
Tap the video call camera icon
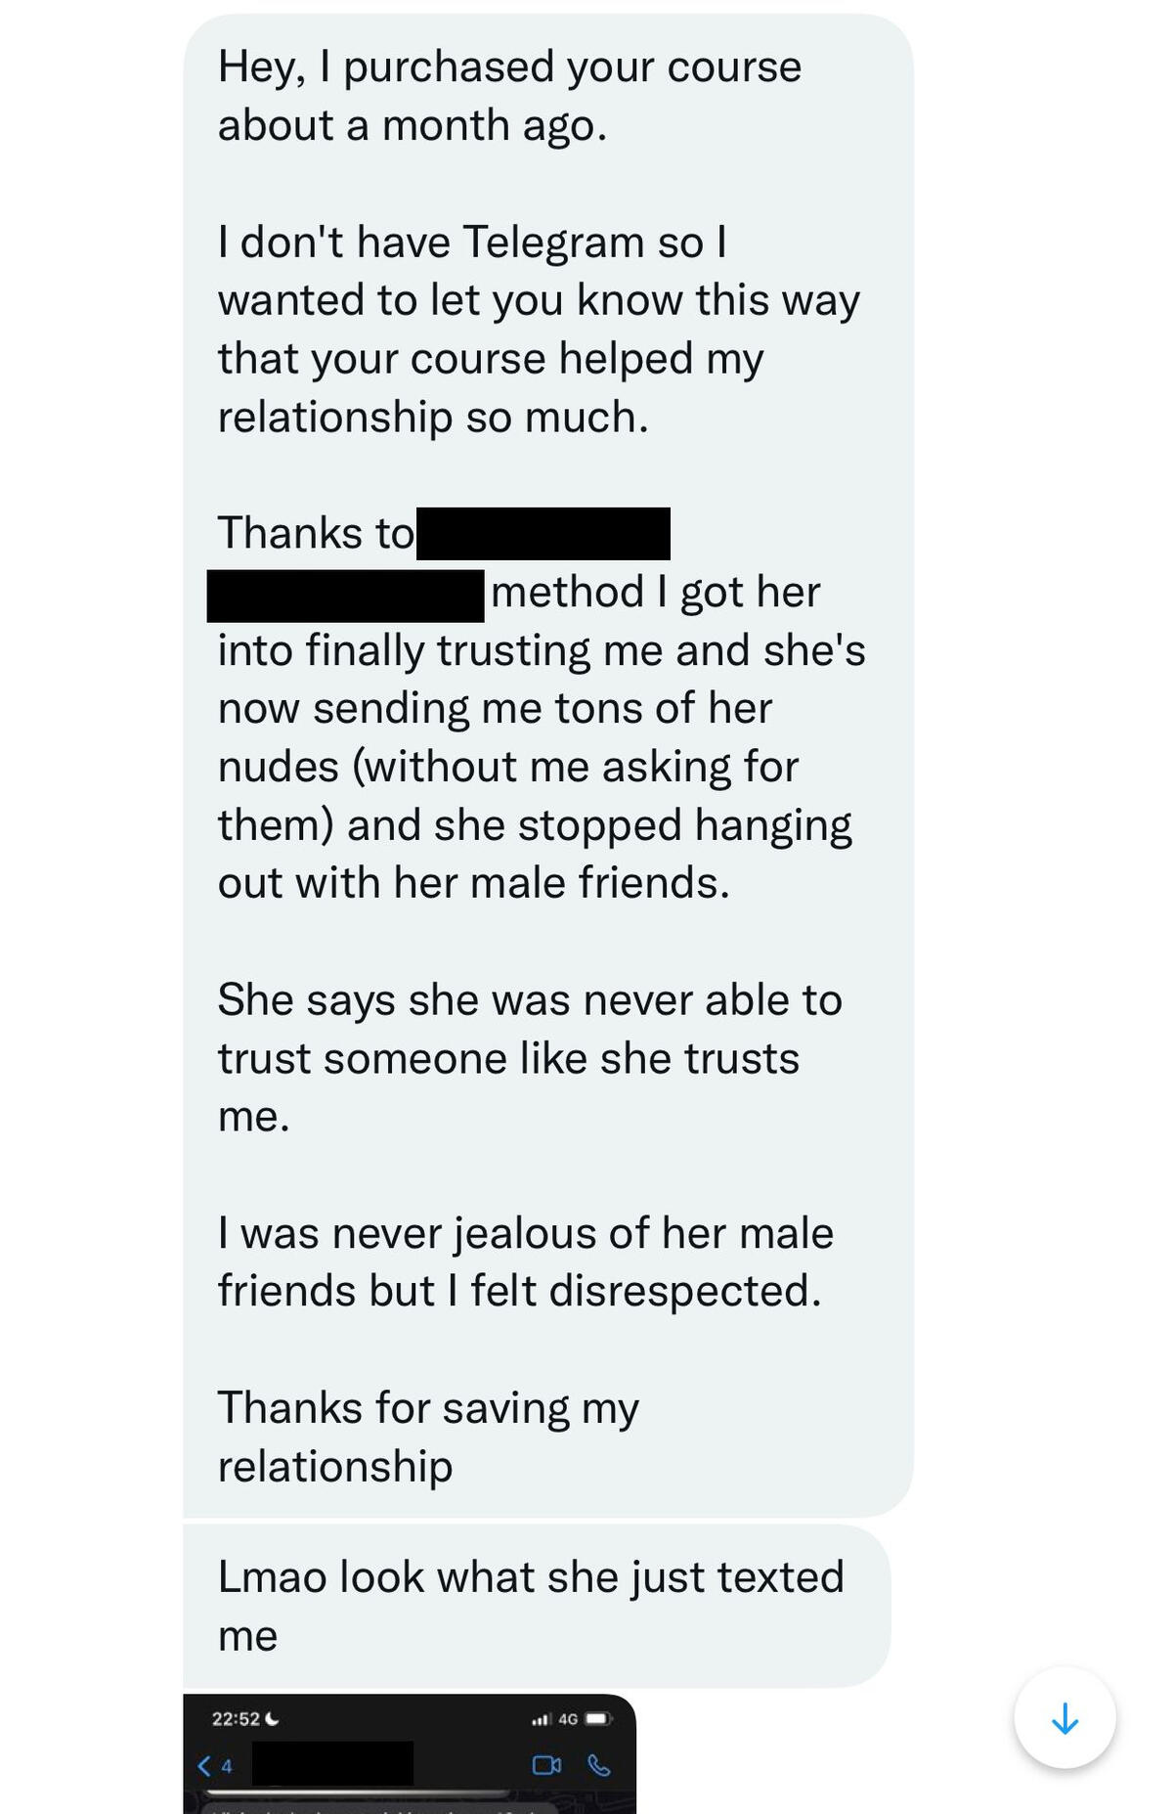tap(546, 1765)
